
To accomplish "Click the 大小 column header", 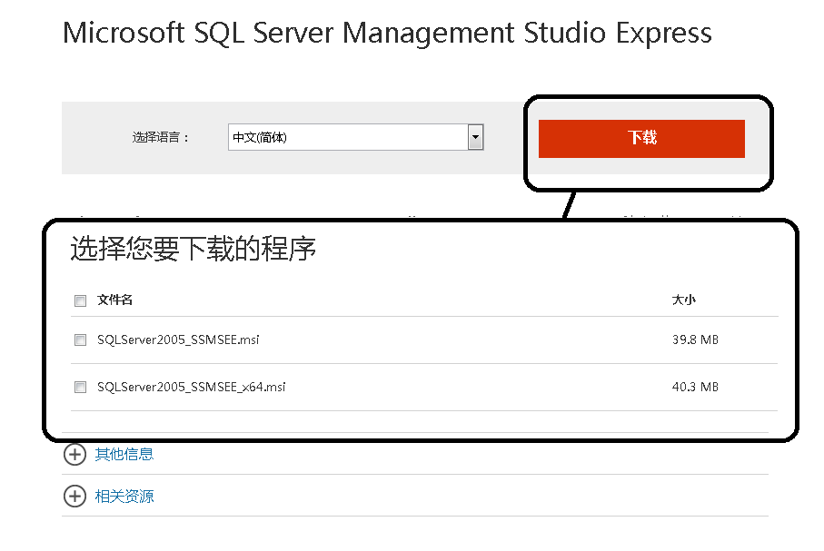I will [683, 300].
